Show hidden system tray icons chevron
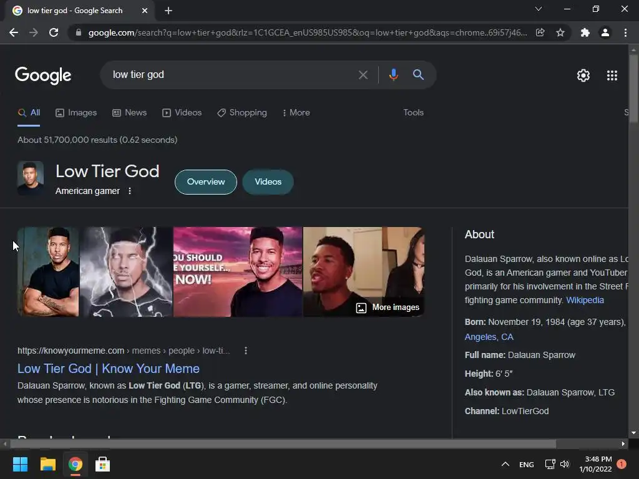Screen dimensions: 639x479 click(x=505, y=464)
